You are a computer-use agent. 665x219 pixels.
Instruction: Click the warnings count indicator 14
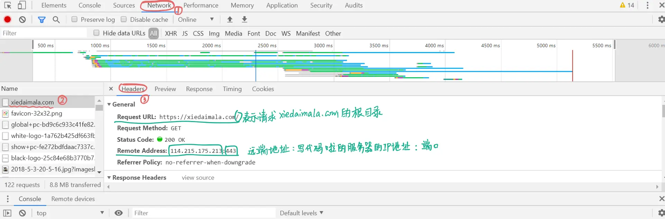coord(627,5)
